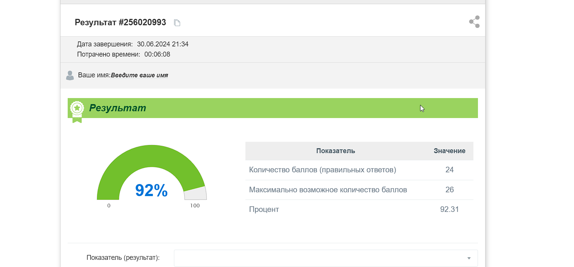Click the gauge's 100 scale label

click(x=195, y=206)
